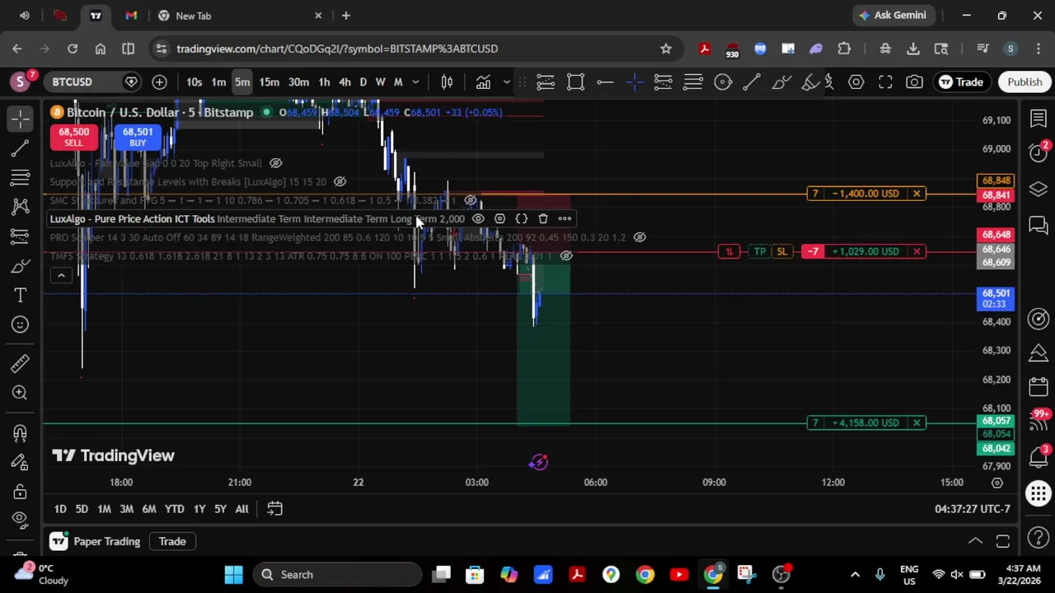Click the TP button on position line

tap(759, 251)
